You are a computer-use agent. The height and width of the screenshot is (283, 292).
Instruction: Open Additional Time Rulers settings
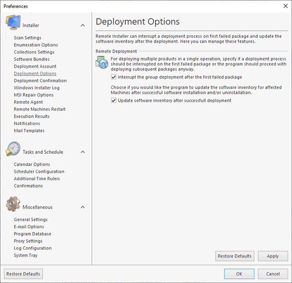click(37, 179)
